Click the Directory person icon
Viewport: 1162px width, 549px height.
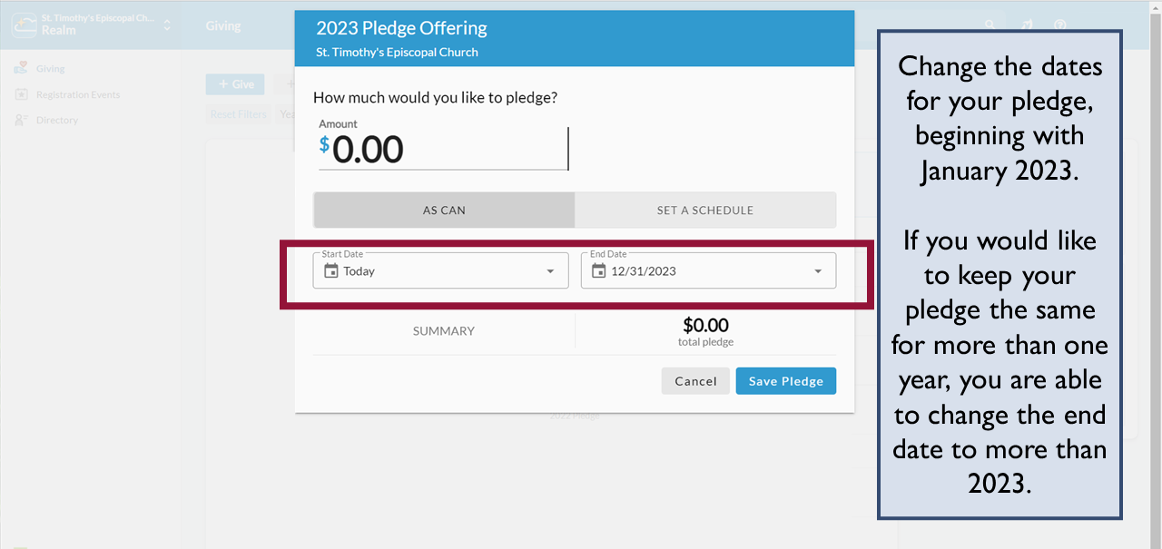click(21, 120)
